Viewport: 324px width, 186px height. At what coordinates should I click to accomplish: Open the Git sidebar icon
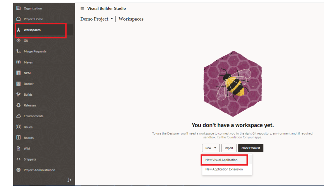pyautogui.click(x=18, y=40)
